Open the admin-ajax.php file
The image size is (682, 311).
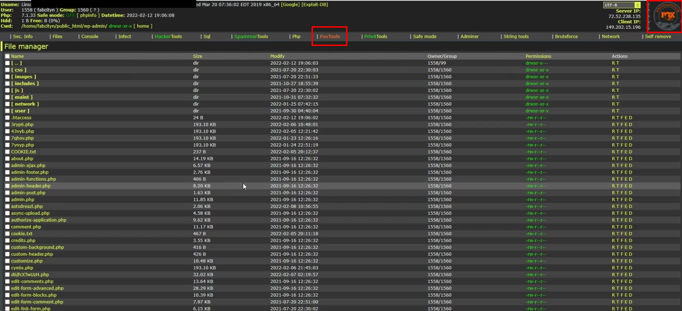point(28,165)
